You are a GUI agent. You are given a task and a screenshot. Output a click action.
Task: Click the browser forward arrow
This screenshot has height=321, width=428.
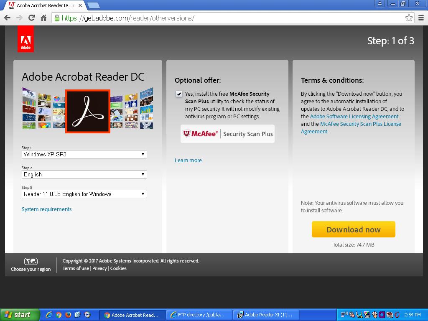coord(19,18)
